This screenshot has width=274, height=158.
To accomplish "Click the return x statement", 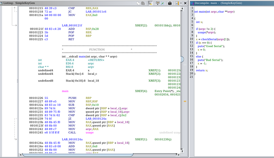I will (x=202, y=70).
